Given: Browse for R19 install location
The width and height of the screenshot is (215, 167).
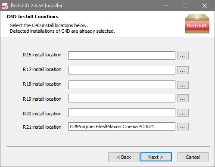Looking at the screenshot, I should [x=183, y=98].
